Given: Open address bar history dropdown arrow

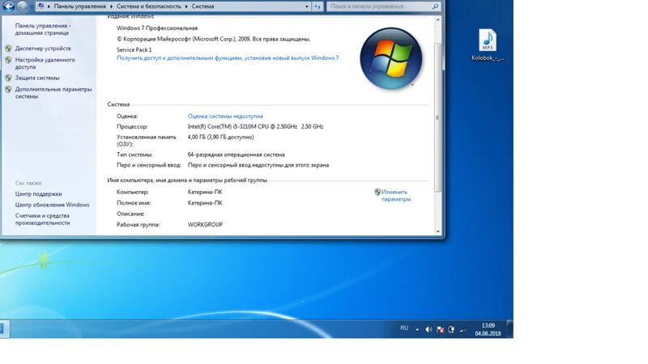Looking at the screenshot, I should [307, 6].
